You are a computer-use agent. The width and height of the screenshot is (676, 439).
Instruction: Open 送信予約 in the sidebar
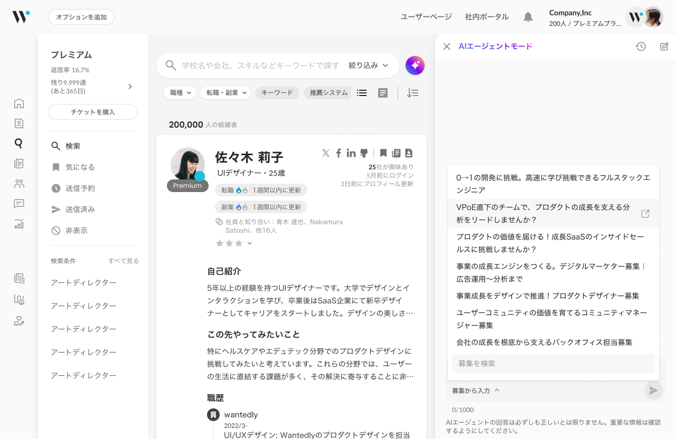80,188
